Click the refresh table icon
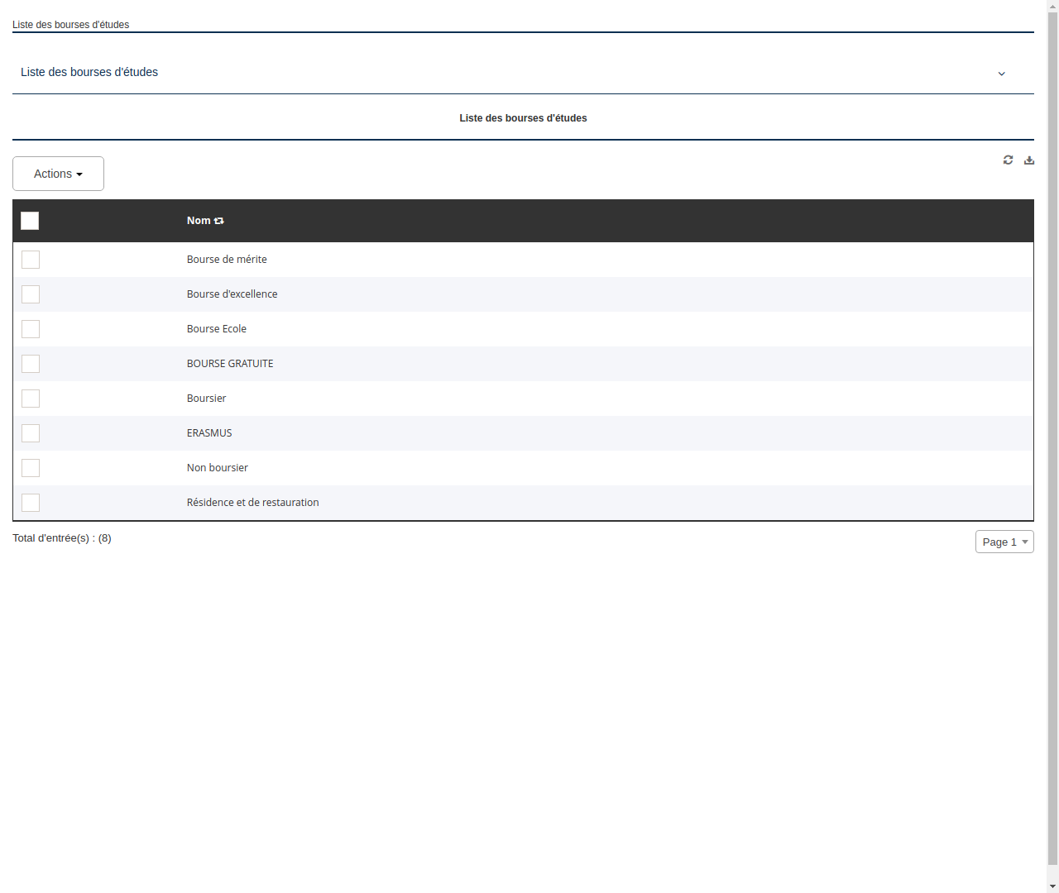The image size is (1059, 893). point(1008,160)
